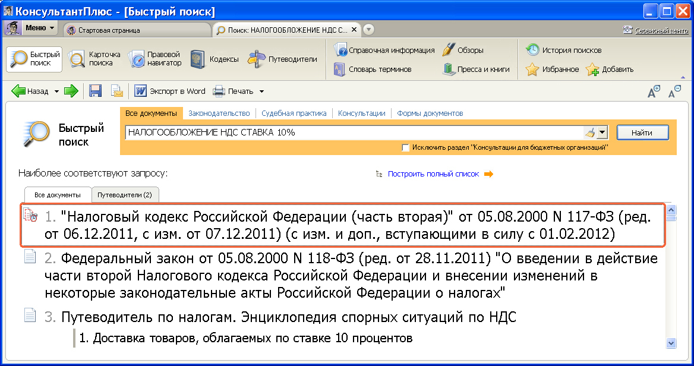The width and height of the screenshot is (694, 366).
Task: Select Судебная практика filter tab
Action: (294, 113)
